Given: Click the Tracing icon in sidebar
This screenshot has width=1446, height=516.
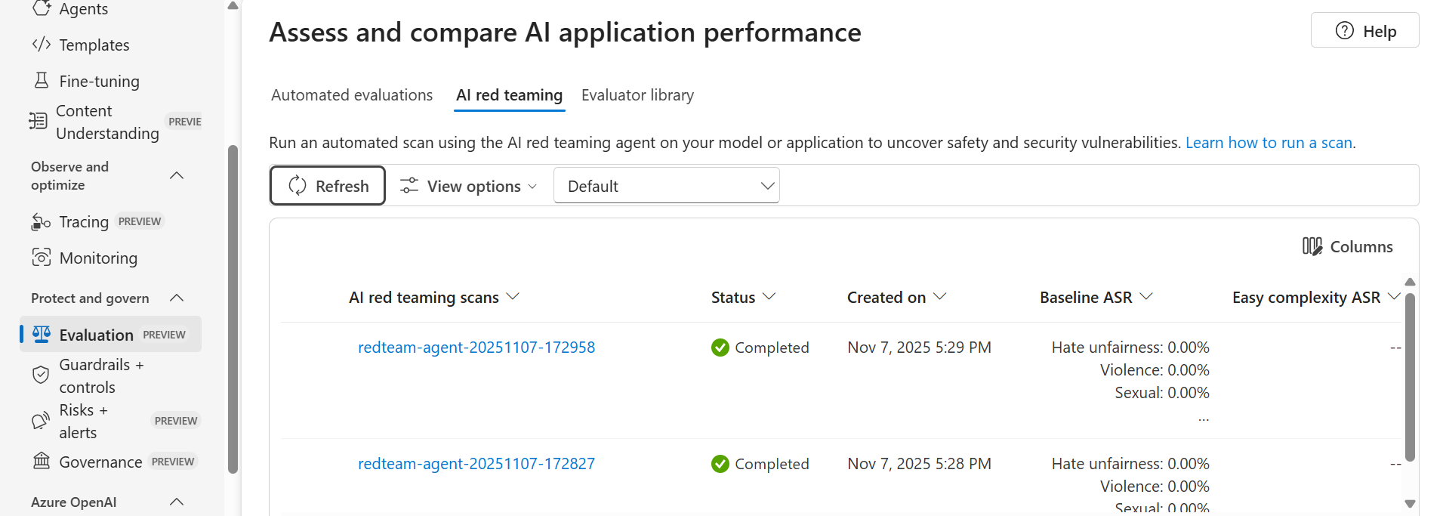Looking at the screenshot, I should point(41,222).
